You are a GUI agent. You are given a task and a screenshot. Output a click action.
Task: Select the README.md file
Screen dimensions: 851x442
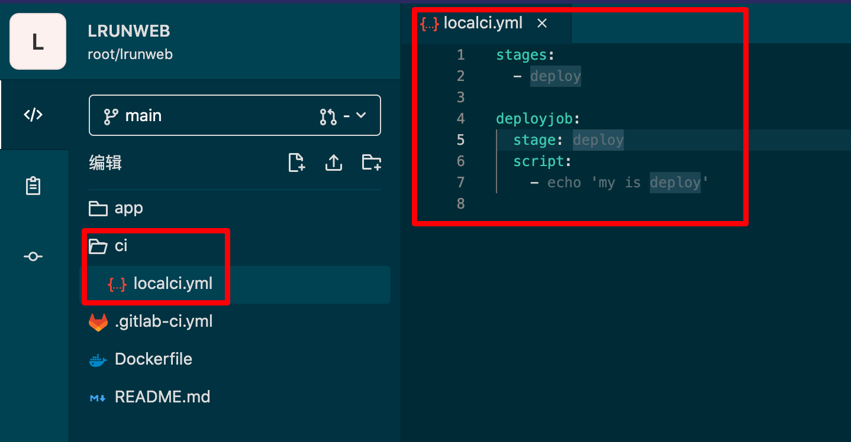coord(162,396)
